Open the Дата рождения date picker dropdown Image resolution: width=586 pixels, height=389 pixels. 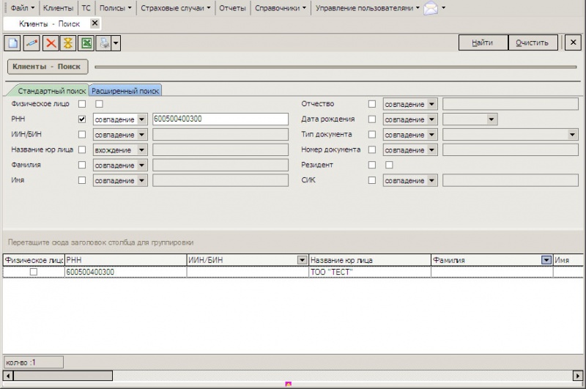click(x=491, y=119)
